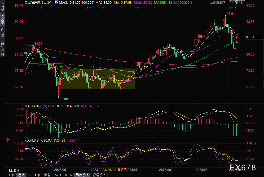Viewport: 264px width, 177px height.
Task: Select the VIP指标 bottom tab
Action: coord(34,175)
